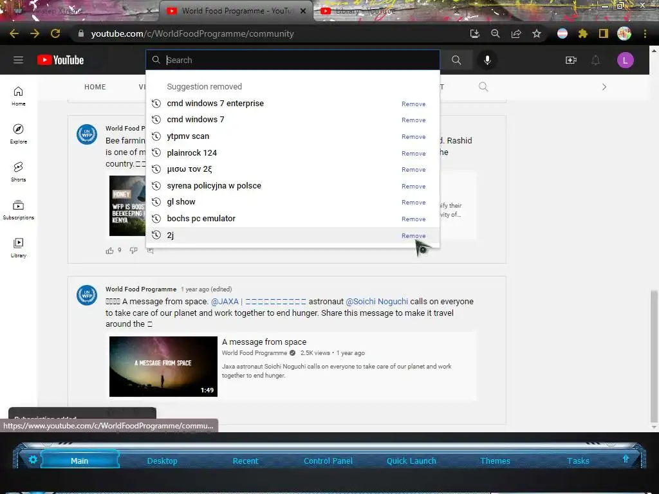Select the Themes dock tab
659x494 pixels.
[x=495, y=461]
